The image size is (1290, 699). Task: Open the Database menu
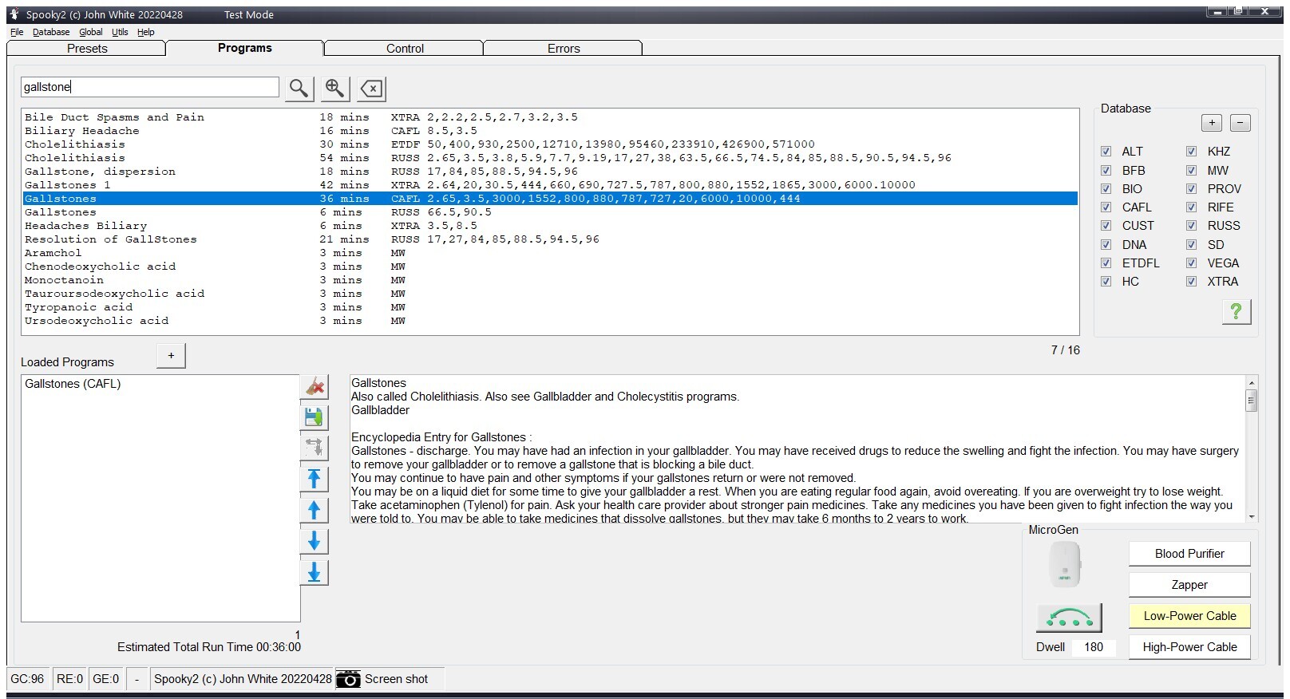coord(51,32)
